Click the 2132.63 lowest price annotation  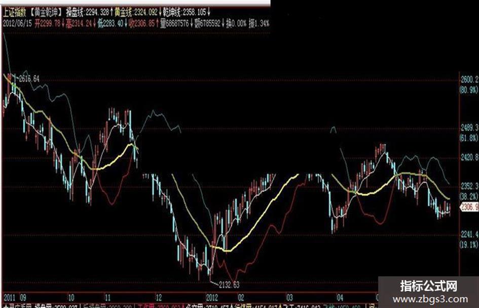click(229, 285)
